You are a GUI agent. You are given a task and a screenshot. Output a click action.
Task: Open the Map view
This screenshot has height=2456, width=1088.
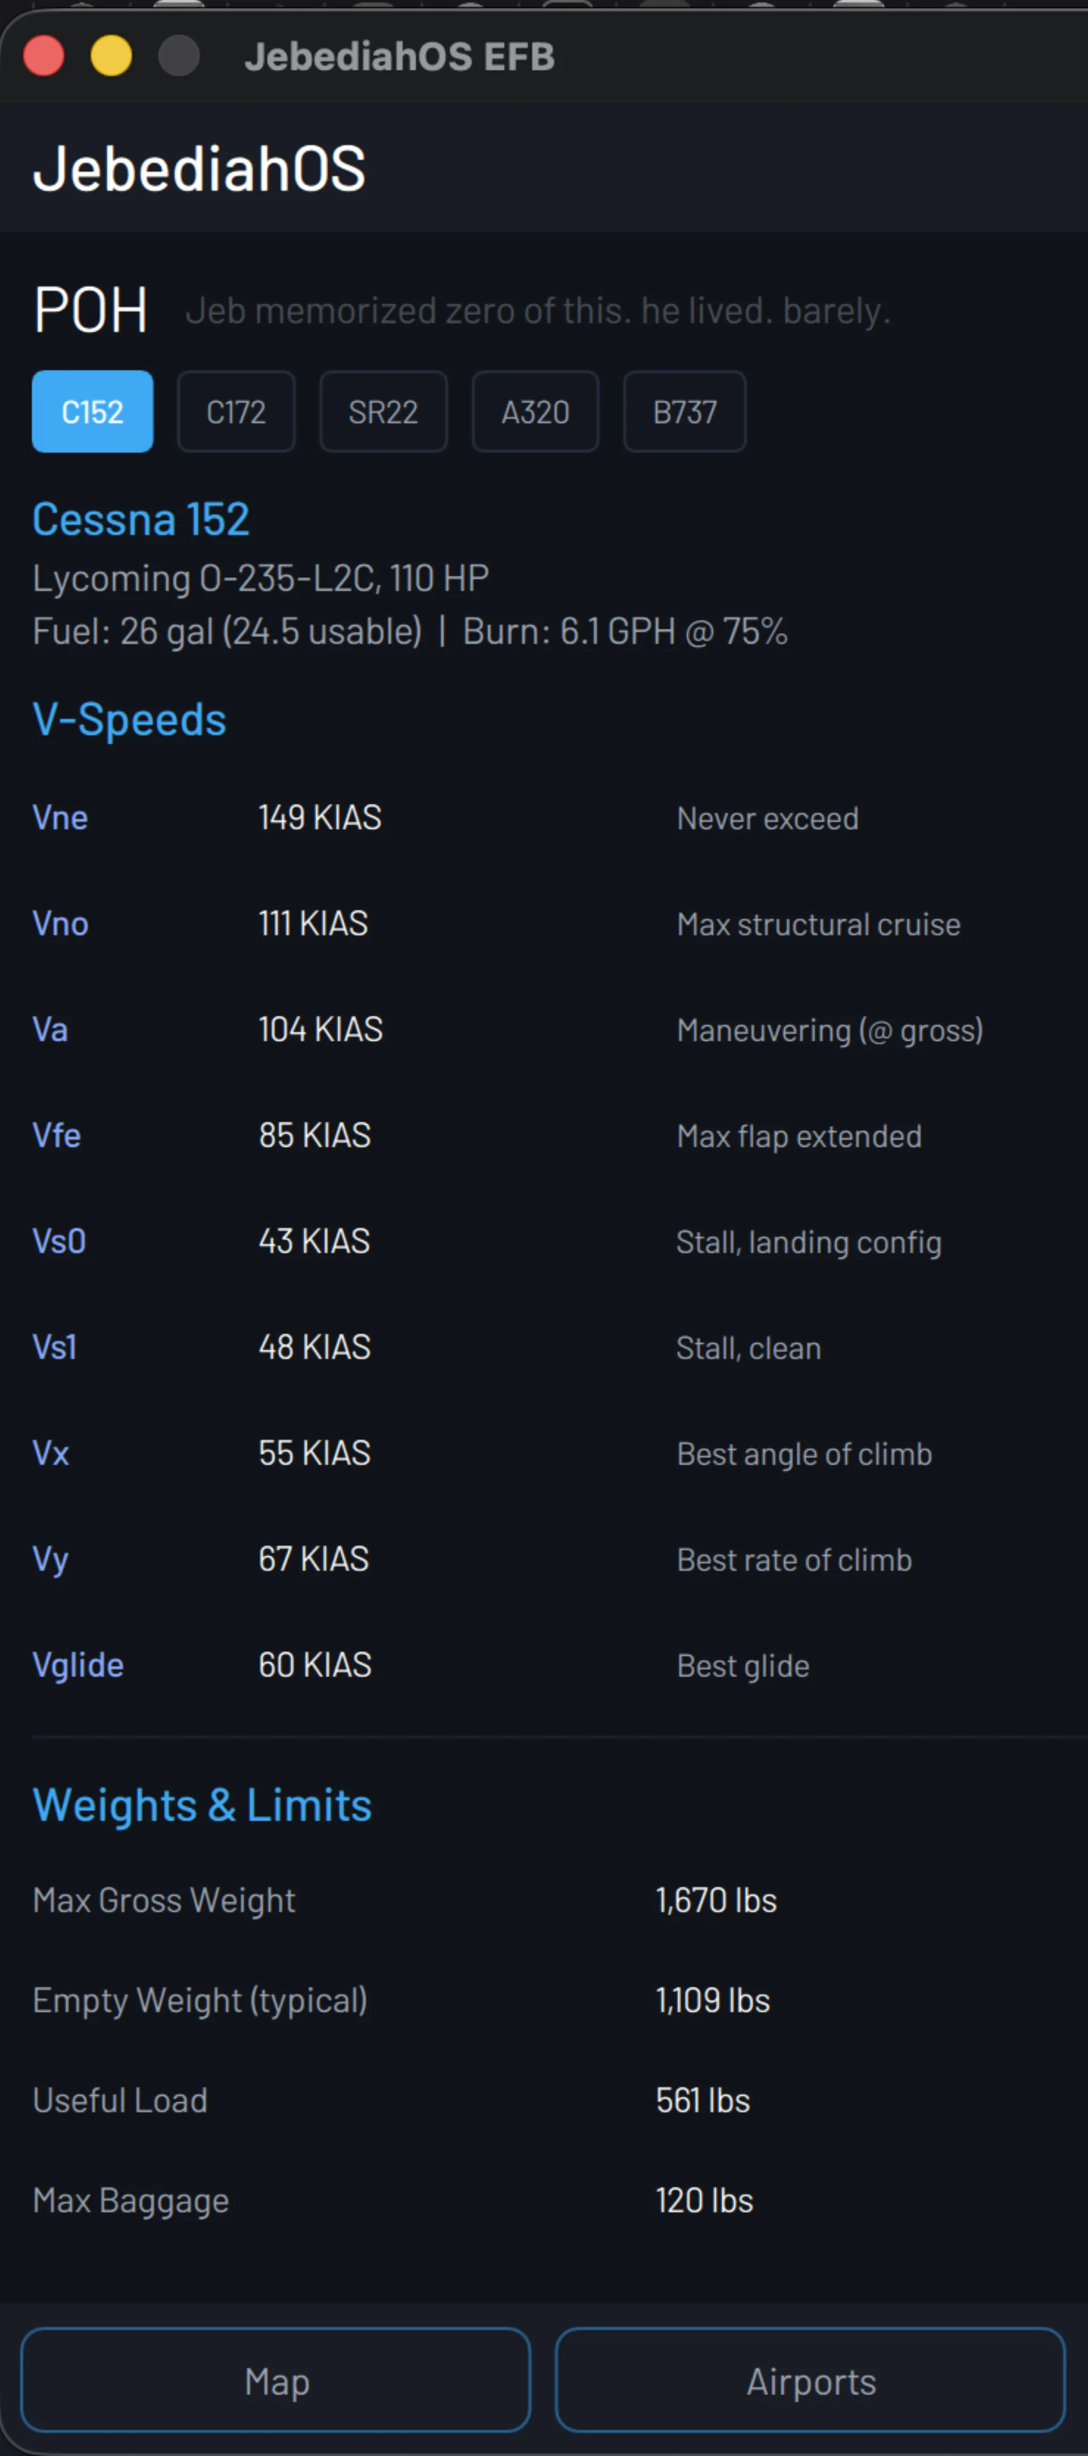click(275, 2382)
